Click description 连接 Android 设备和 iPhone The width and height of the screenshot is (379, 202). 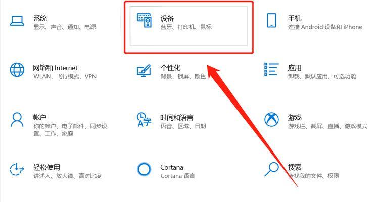(x=325, y=27)
